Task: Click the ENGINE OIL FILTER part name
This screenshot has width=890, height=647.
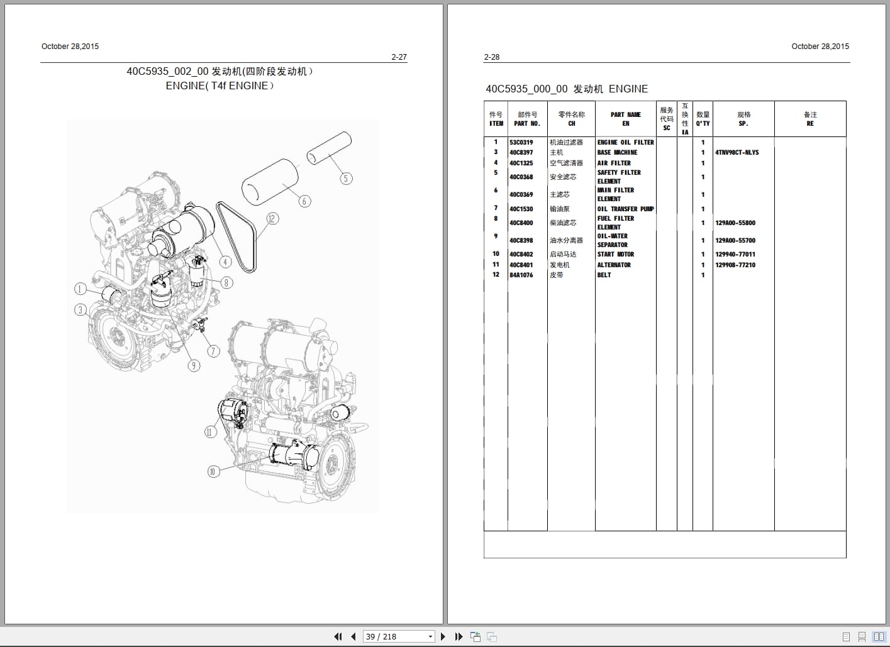Action: click(626, 143)
